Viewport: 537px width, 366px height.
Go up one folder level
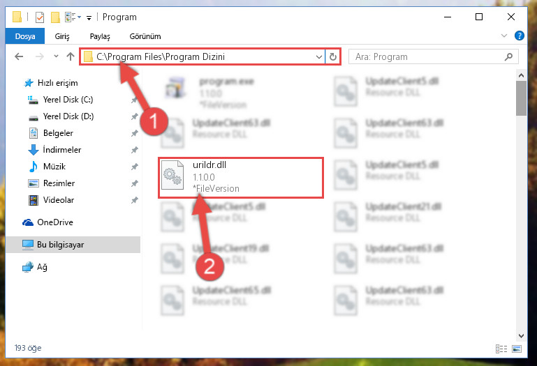71,56
